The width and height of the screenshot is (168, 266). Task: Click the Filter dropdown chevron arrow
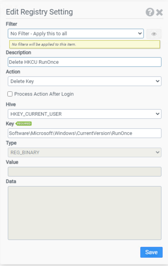tap(140, 33)
